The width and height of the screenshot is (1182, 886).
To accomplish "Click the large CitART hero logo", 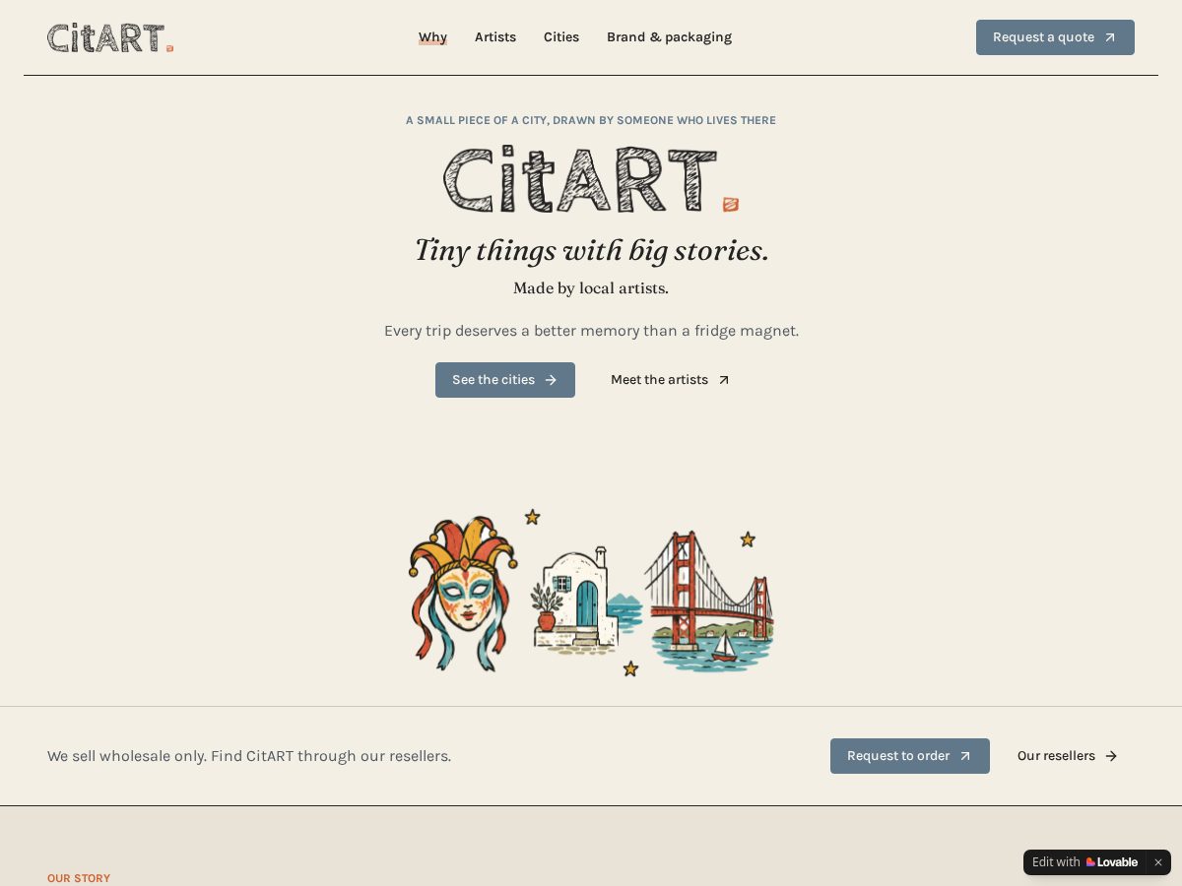I will (591, 179).
